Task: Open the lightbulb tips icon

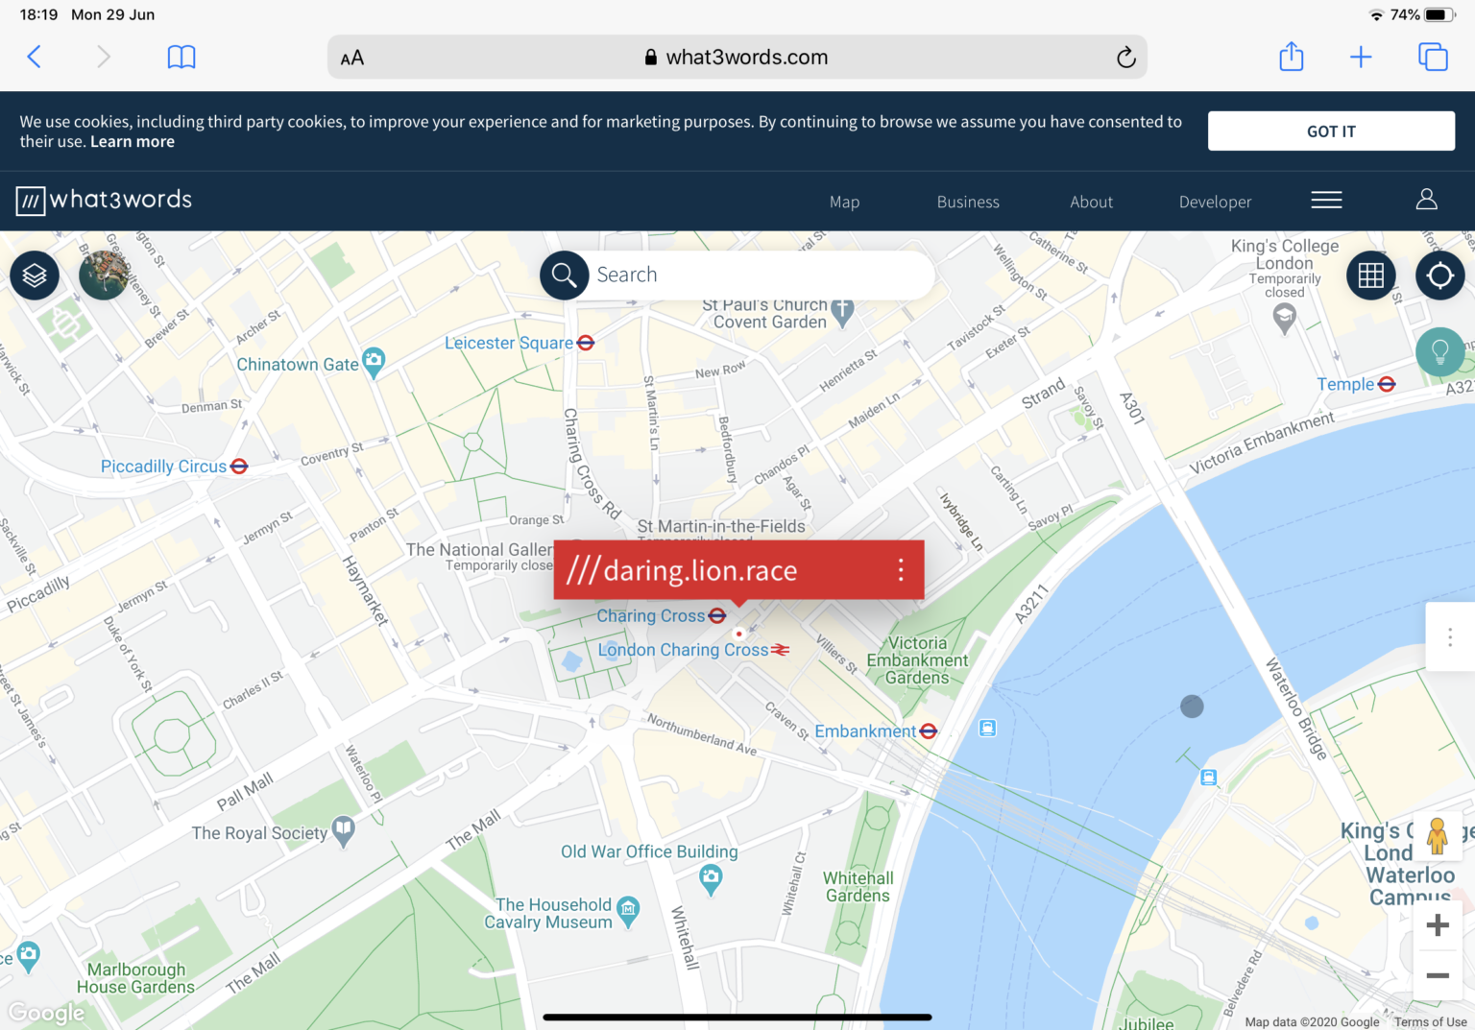Action: point(1439,352)
